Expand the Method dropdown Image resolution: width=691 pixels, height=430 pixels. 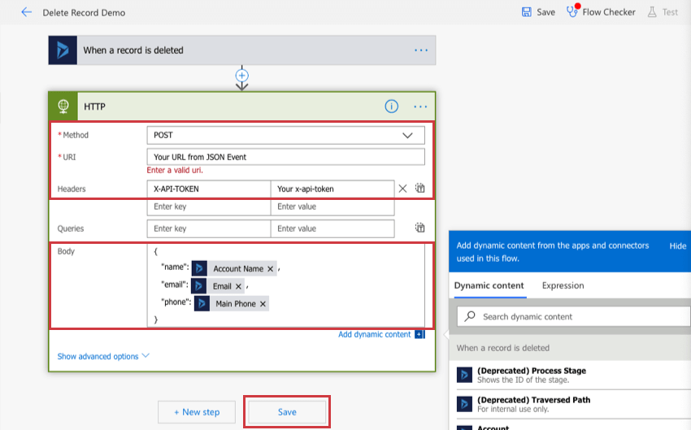point(407,135)
